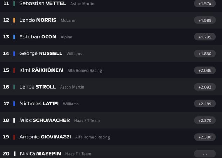Viewport: 222px width, 158px height.
Task: Select Lance Stroll's driver name
Action: click(37, 87)
